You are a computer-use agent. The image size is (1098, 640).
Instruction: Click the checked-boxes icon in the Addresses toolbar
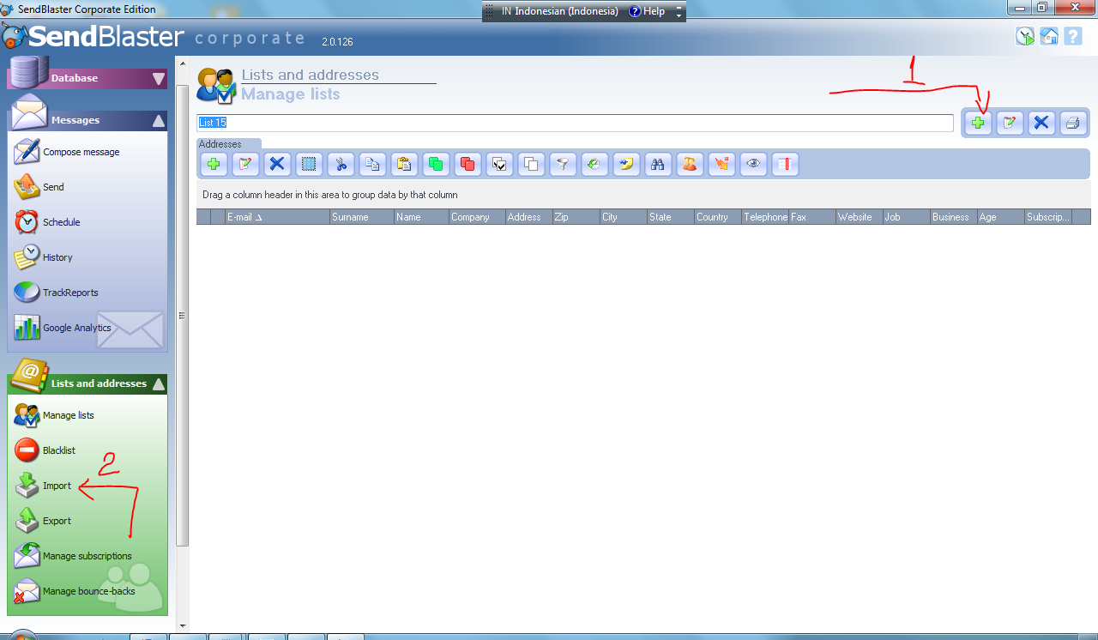[499, 164]
